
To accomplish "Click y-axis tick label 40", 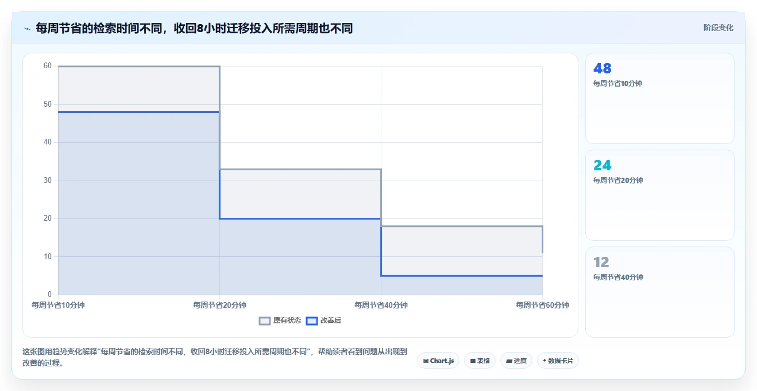I will [x=48, y=142].
